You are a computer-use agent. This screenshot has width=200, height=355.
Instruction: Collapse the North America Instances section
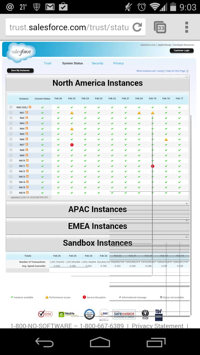187,77
